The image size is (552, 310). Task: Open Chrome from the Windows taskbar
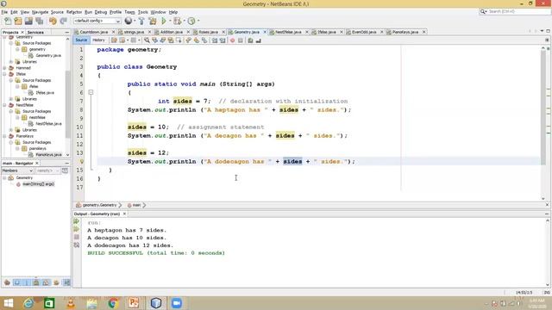point(113,303)
